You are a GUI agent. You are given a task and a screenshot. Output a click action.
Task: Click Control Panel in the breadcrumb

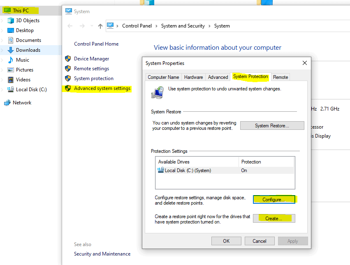point(137,26)
